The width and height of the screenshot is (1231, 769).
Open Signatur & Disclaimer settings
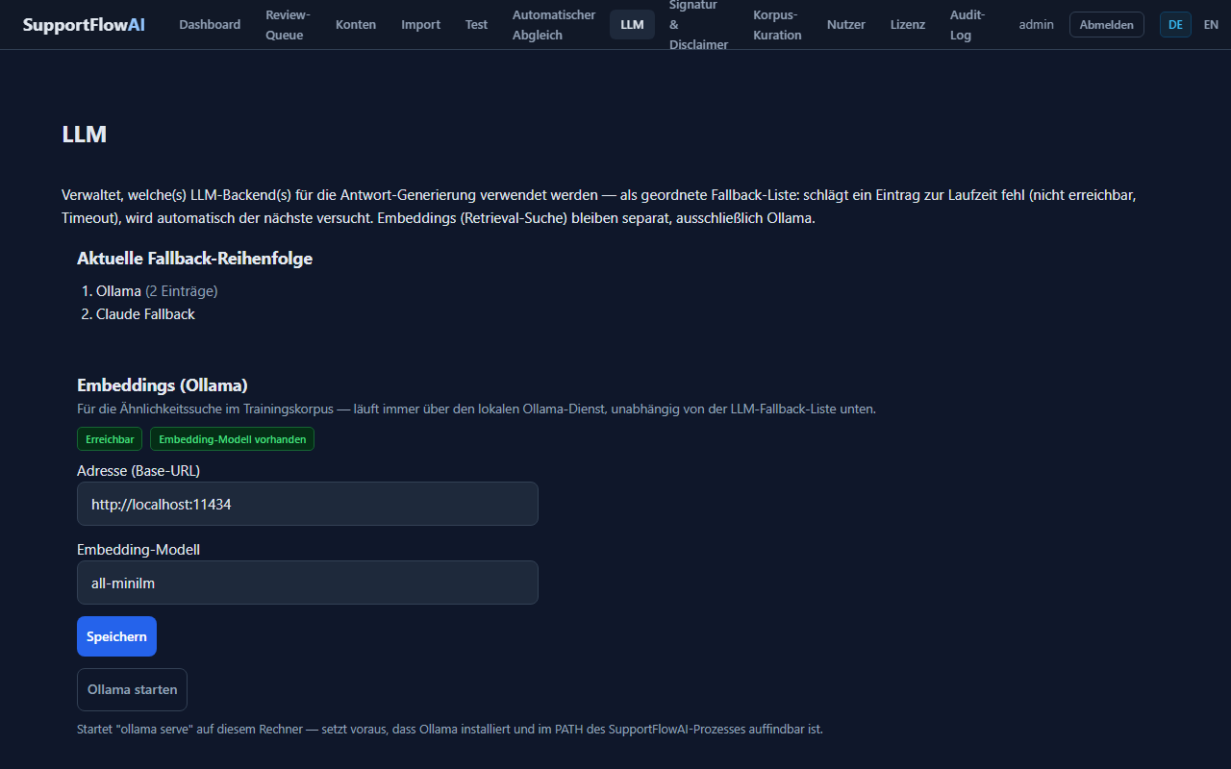[699, 24]
